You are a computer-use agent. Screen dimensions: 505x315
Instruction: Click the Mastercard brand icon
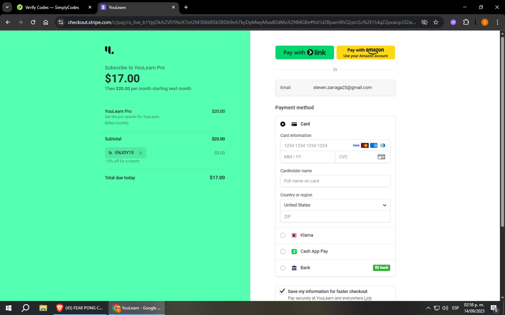pyautogui.click(x=365, y=145)
